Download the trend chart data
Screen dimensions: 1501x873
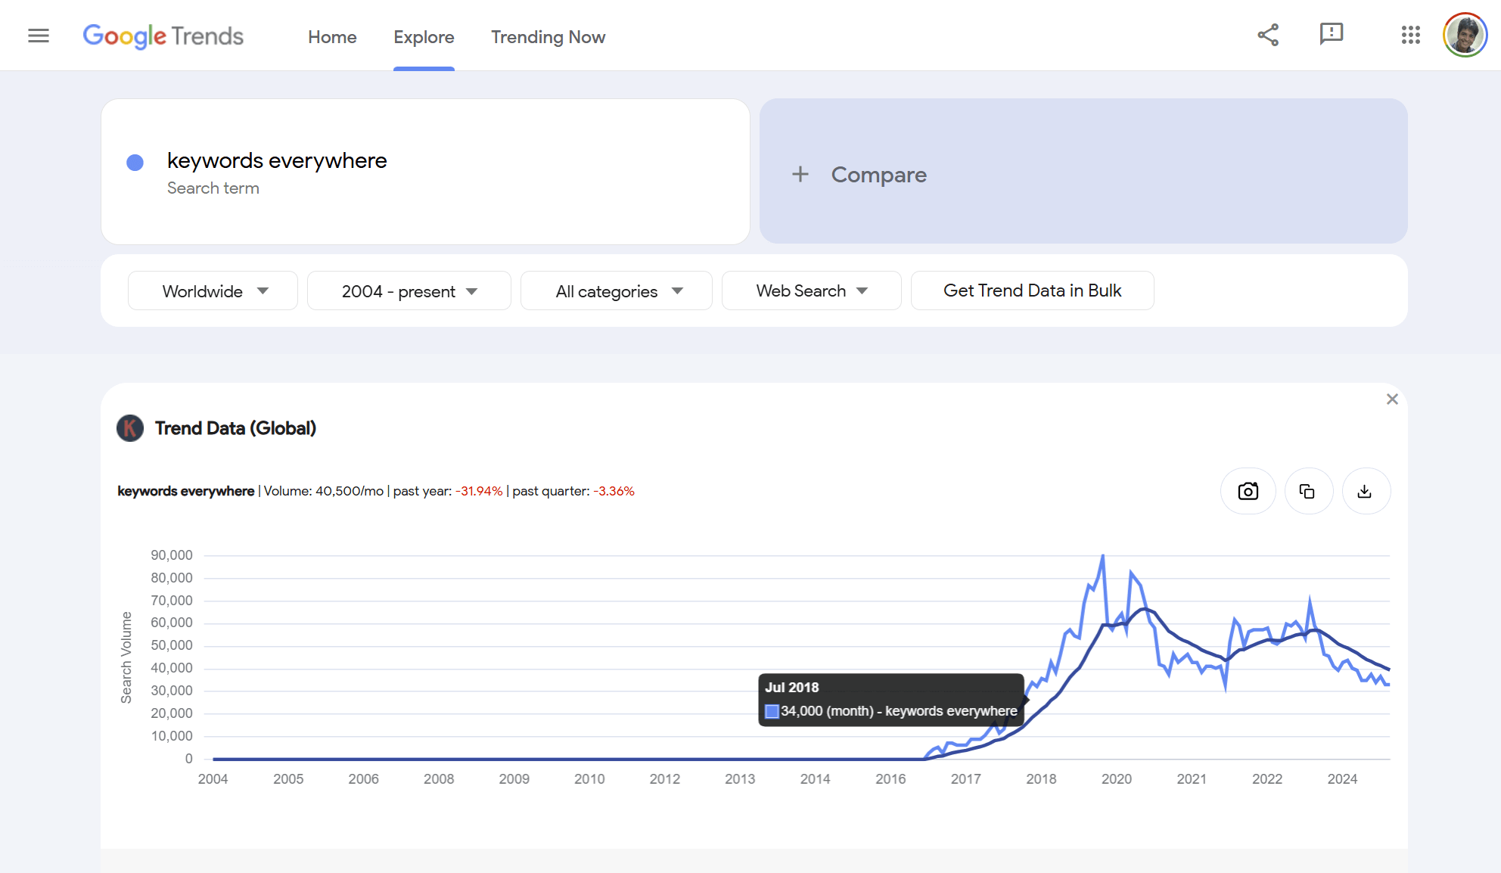[1366, 491]
